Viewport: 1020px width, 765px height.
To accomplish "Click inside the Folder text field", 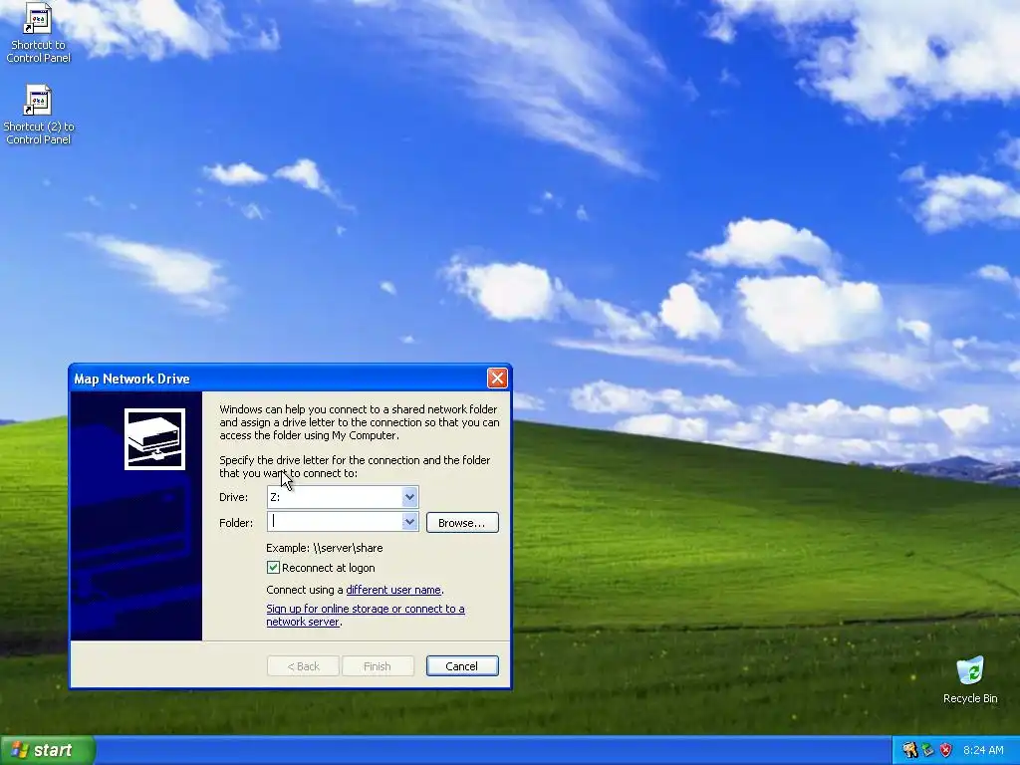I will coord(335,522).
